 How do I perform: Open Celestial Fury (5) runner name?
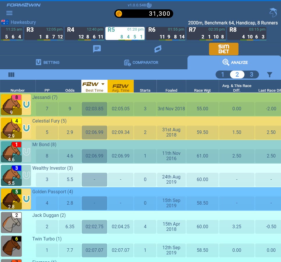[49, 121]
